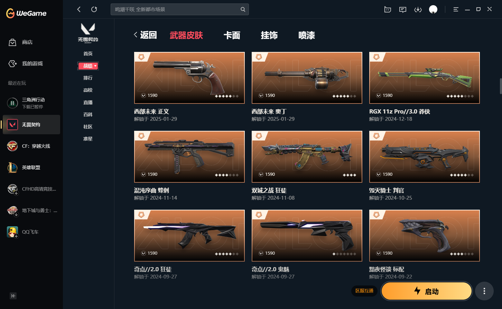Expand the 战绩 dropdown in game menu
The image size is (502, 309).
tap(88, 66)
